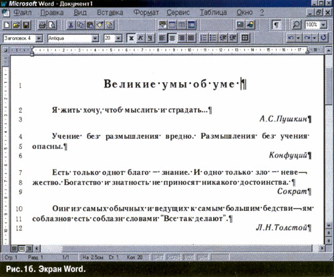Toggle paragraph marks with the ¶ button
Screen dimensions: 334x277
tap(277, 25)
